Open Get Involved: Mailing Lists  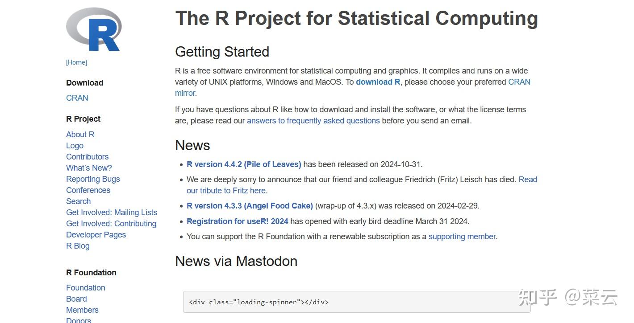[x=112, y=213]
